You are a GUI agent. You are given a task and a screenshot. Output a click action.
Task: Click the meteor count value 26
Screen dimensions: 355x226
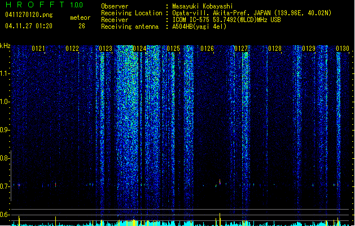click(x=82, y=26)
